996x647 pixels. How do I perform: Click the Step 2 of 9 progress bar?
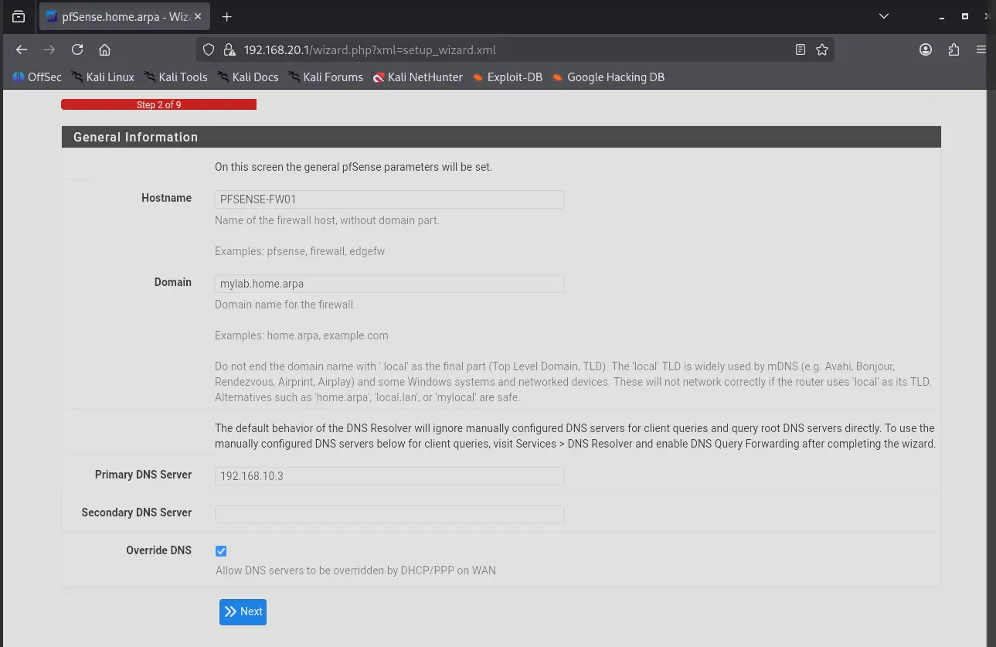[x=158, y=104]
